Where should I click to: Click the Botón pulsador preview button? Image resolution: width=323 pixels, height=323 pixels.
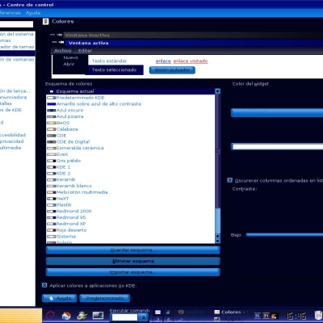(x=172, y=70)
